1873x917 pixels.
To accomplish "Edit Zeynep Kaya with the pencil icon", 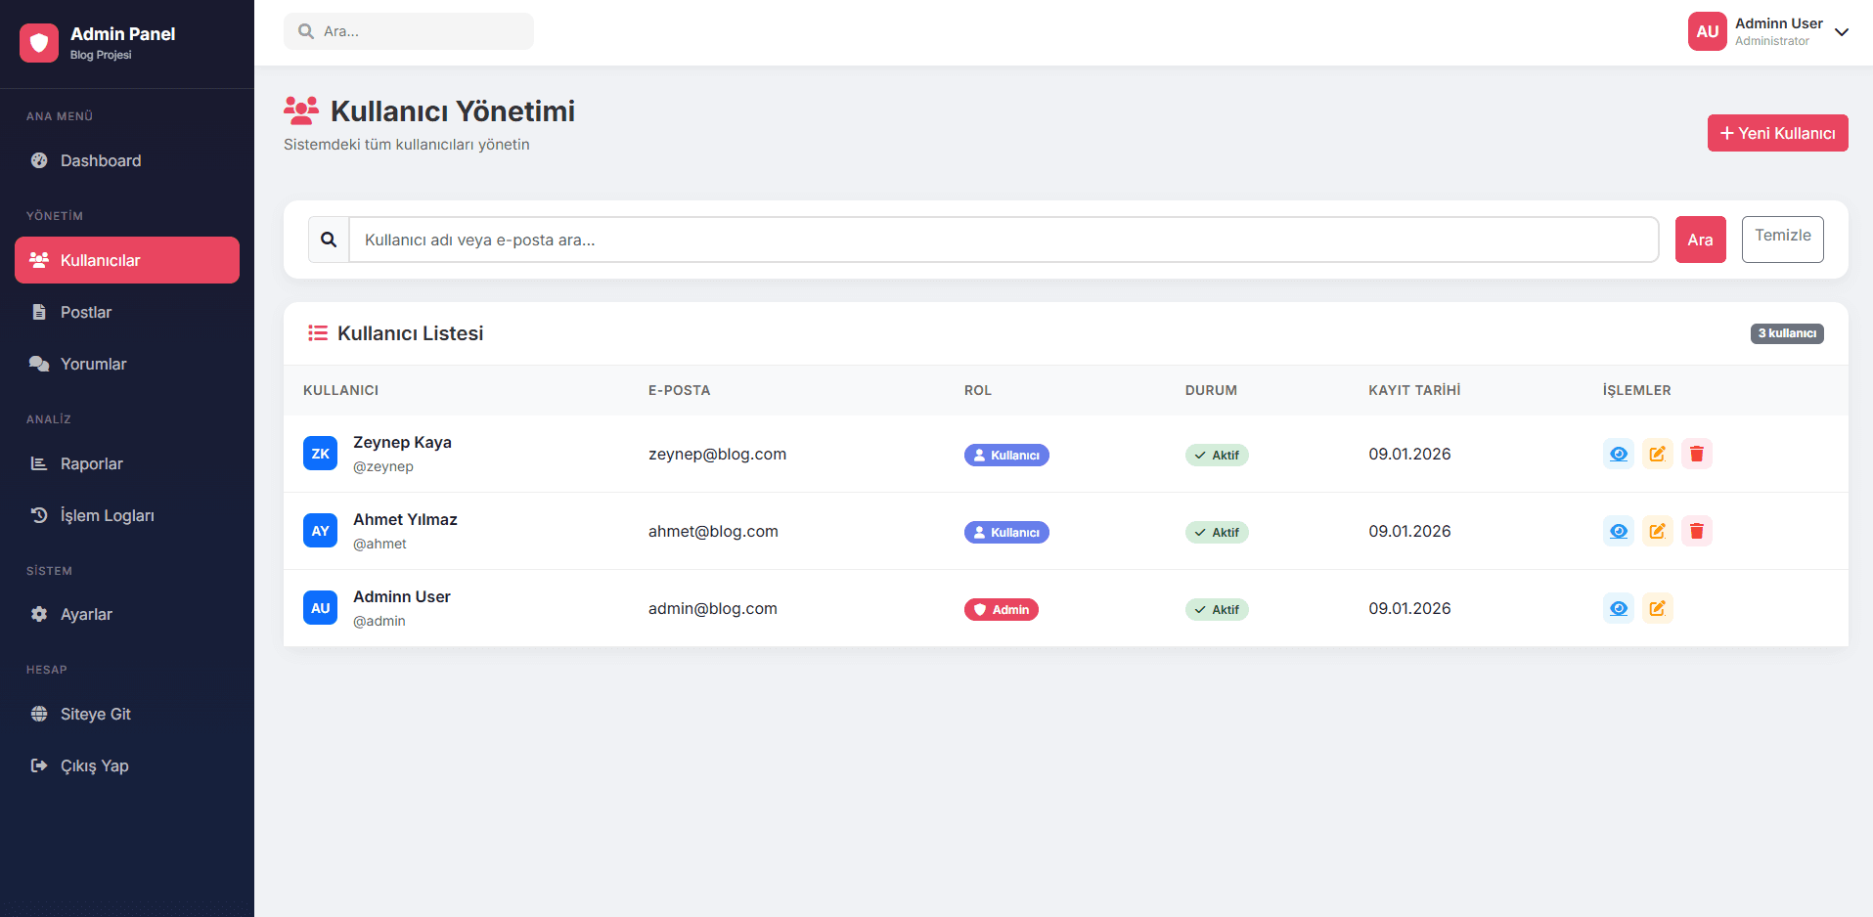I will (1658, 454).
